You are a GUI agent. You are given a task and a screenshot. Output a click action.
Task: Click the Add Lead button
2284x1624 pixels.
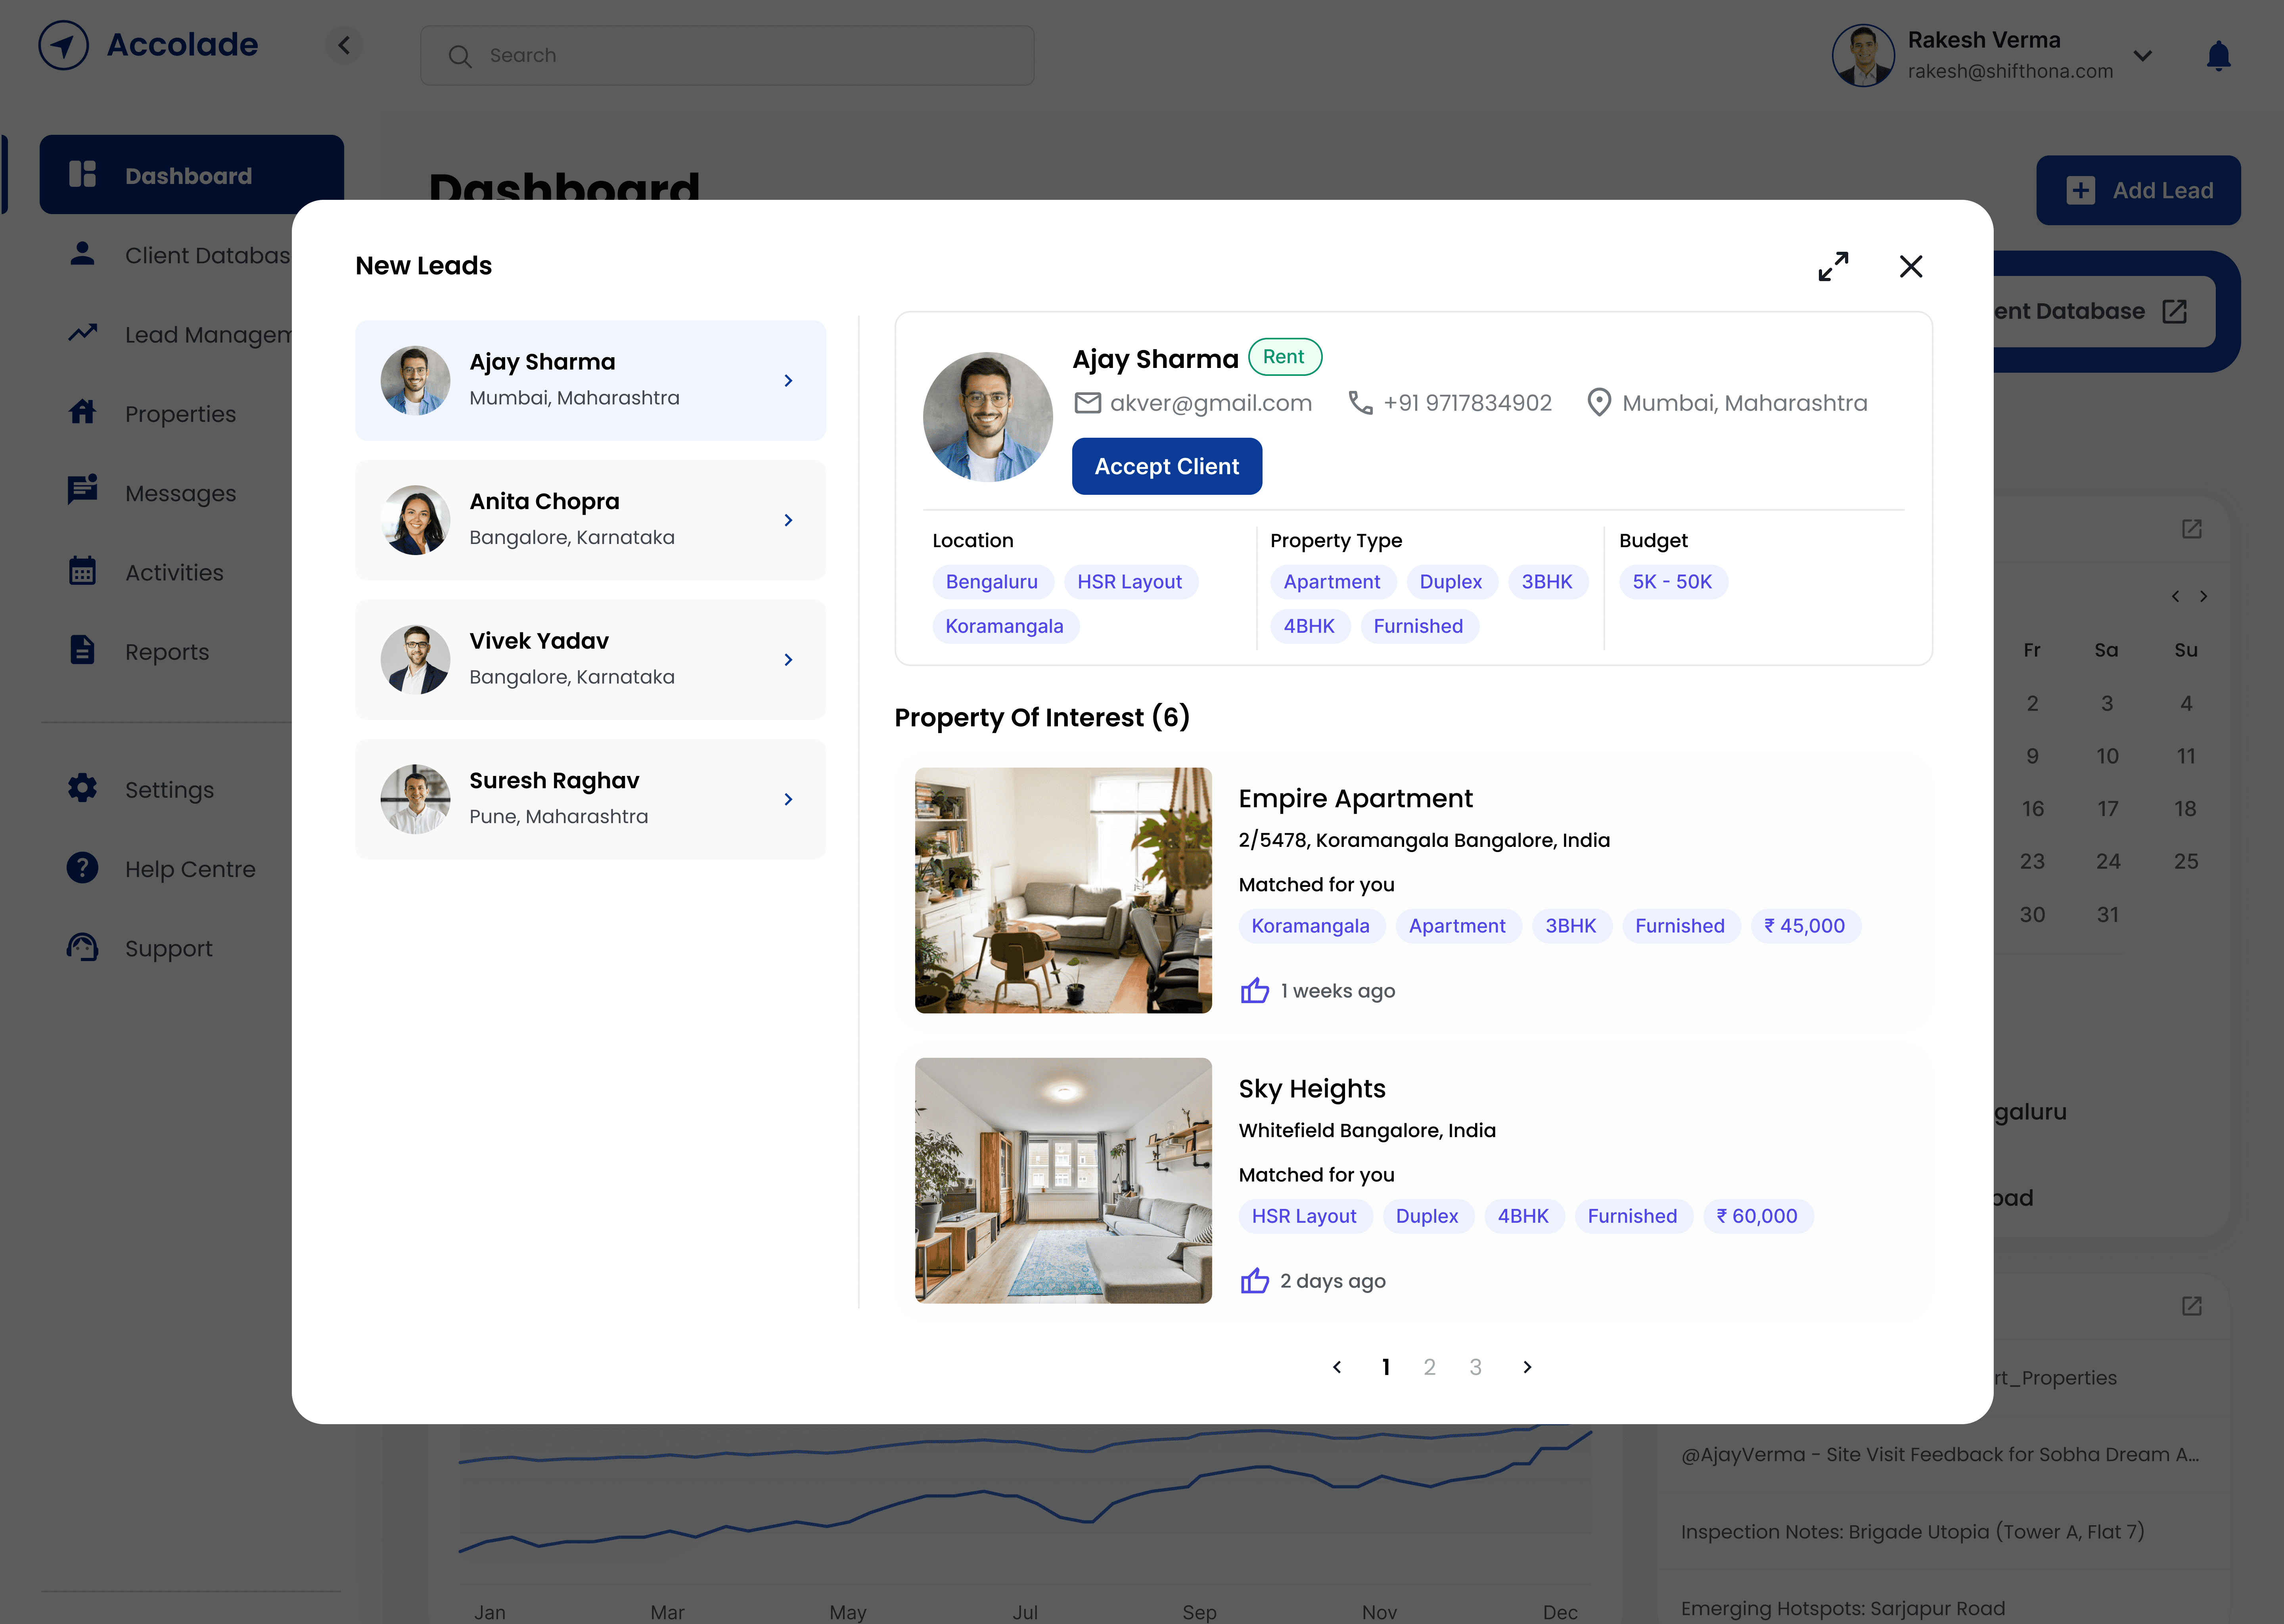click(2138, 190)
